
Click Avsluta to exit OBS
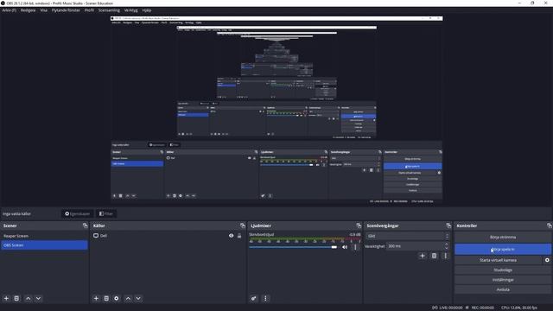pyautogui.click(x=503, y=289)
